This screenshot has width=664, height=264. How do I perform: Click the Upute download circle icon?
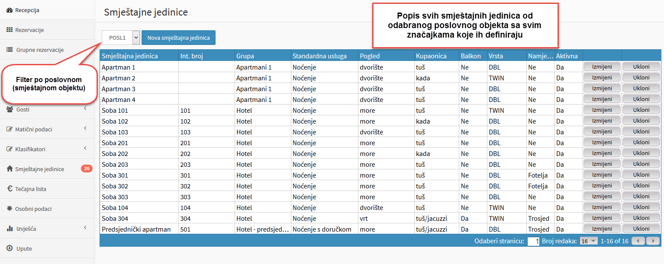point(10,248)
